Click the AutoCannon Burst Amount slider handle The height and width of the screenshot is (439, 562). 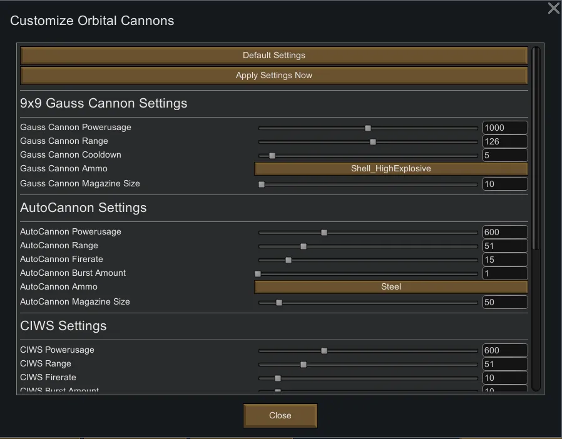(258, 274)
